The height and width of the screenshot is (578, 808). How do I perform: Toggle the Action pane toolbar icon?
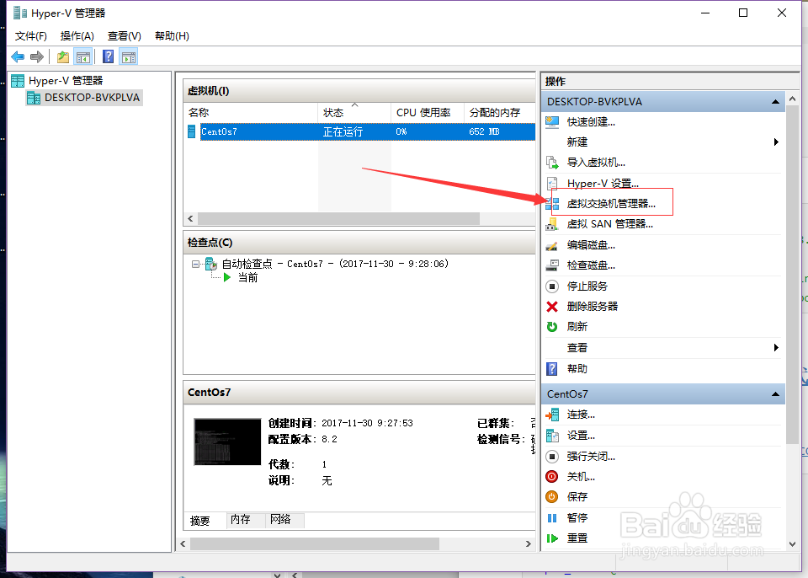click(x=128, y=56)
